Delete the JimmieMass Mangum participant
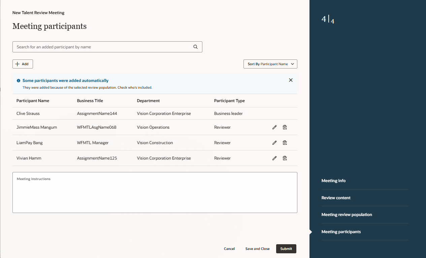426x258 pixels. pos(285,127)
